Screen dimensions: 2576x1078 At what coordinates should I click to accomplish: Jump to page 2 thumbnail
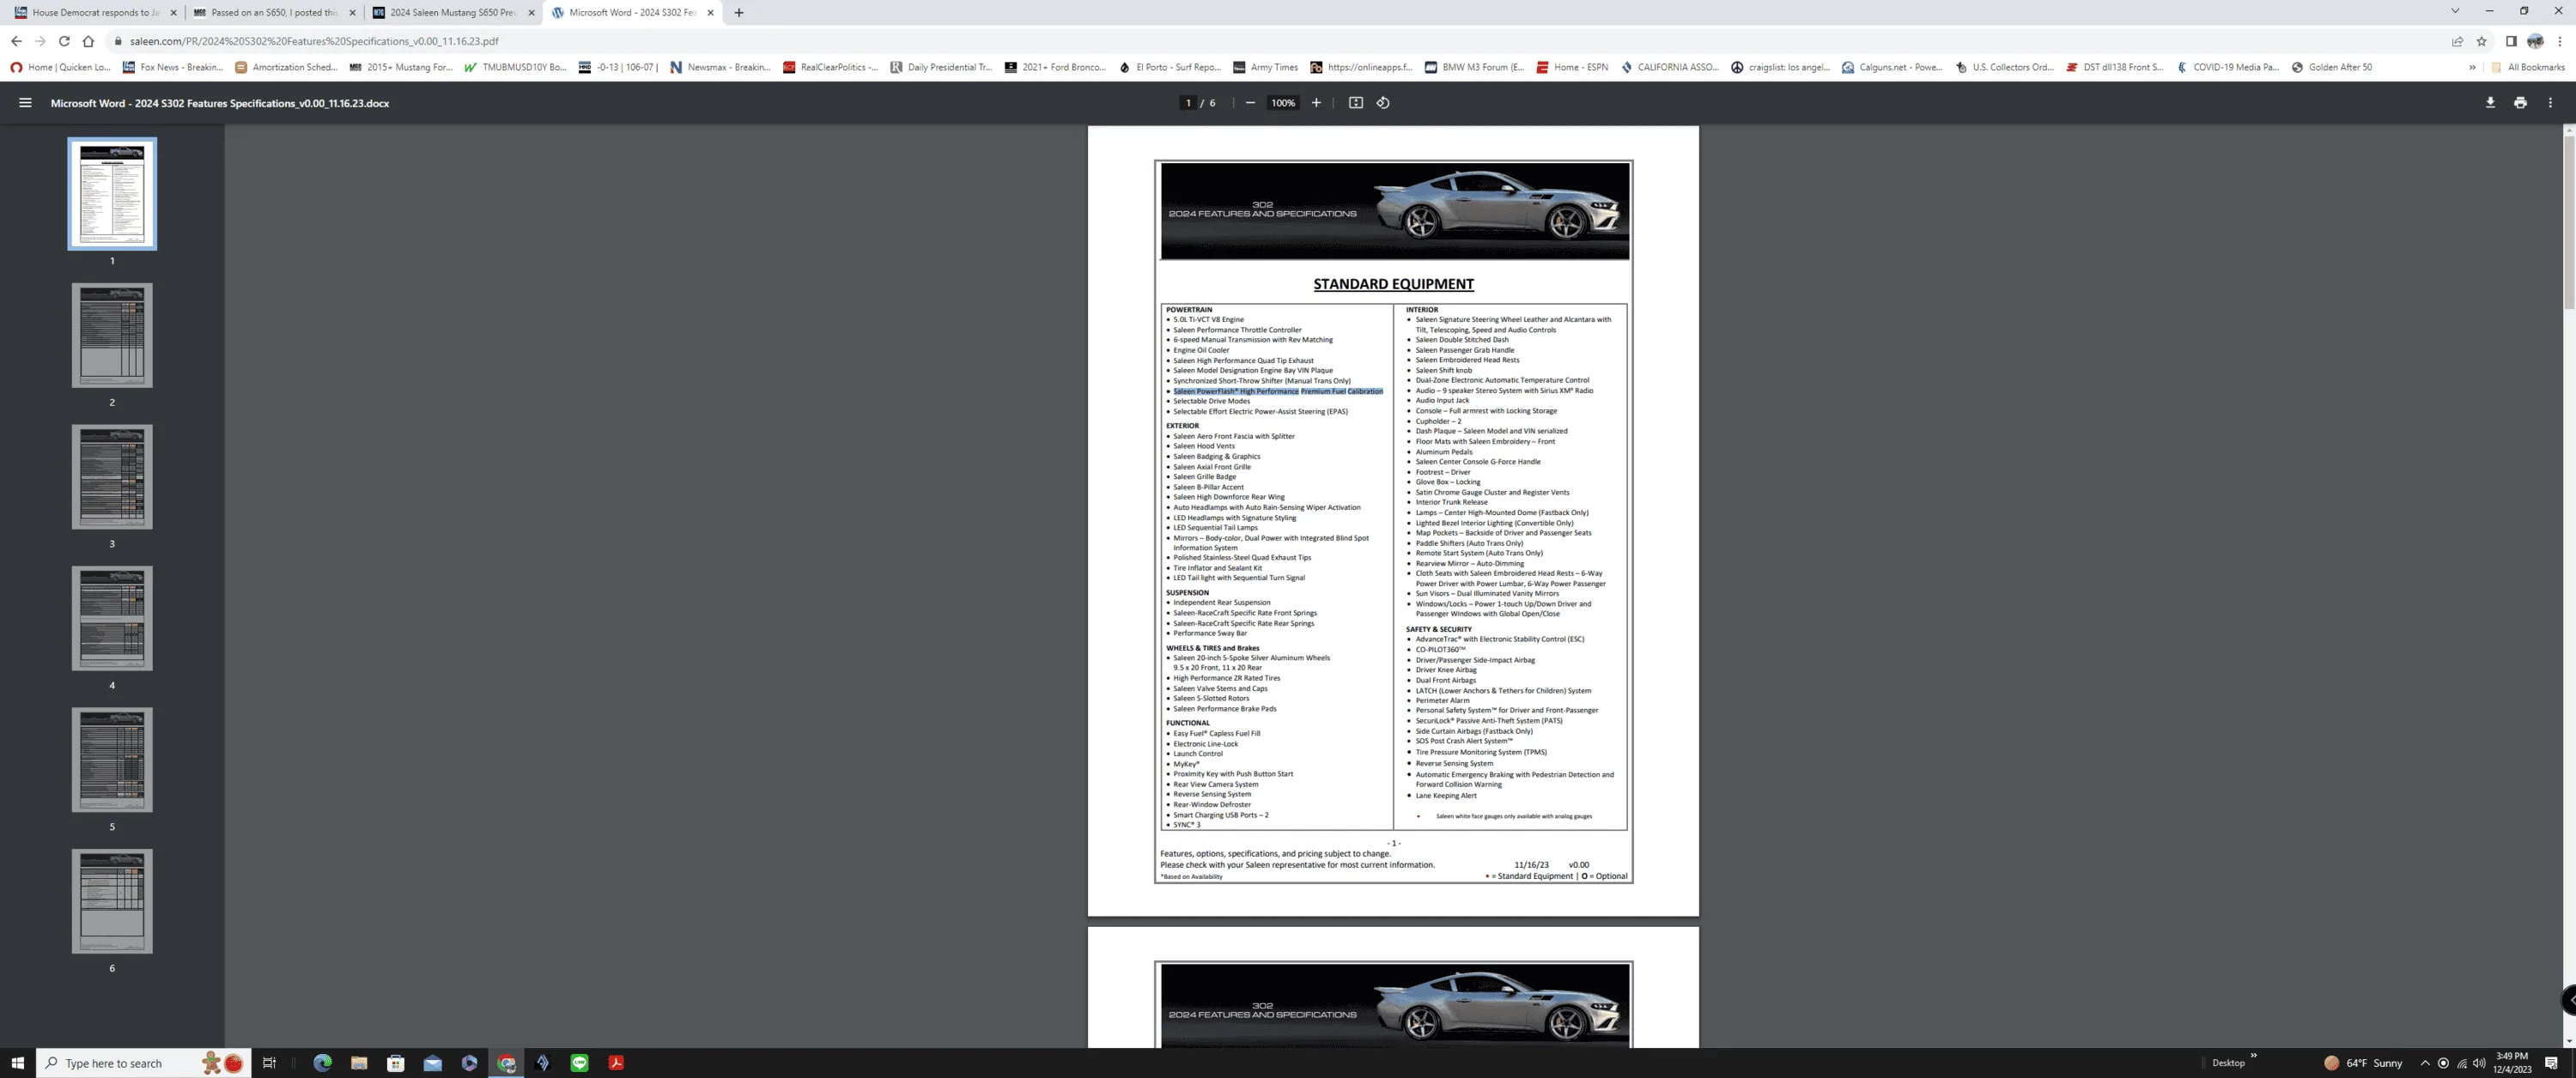(x=112, y=335)
